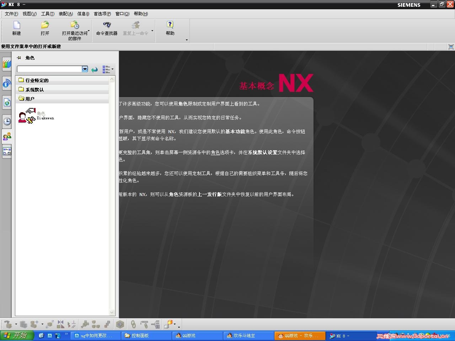Open the 信息(I) menu

83,14
